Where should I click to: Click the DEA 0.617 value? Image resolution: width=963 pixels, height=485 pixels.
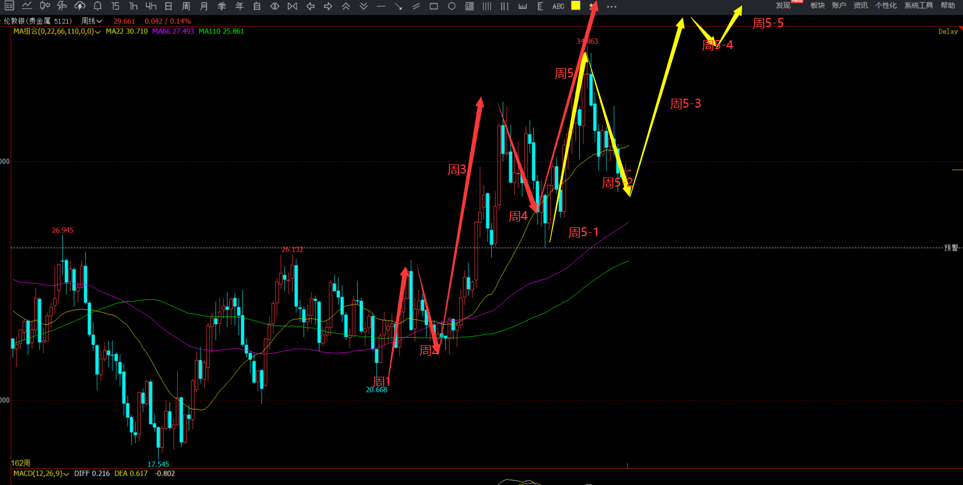coord(131,474)
